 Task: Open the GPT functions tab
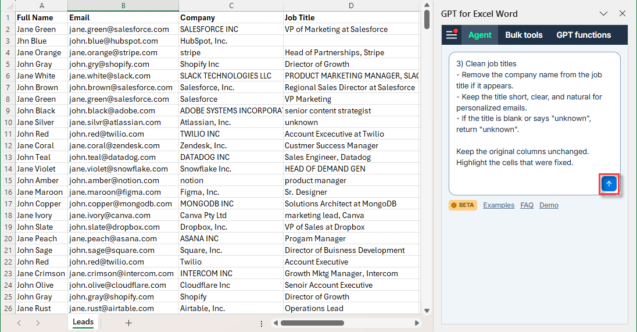584,35
